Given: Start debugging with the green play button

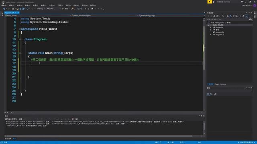Looking at the screenshot, I should (x=63, y=9).
